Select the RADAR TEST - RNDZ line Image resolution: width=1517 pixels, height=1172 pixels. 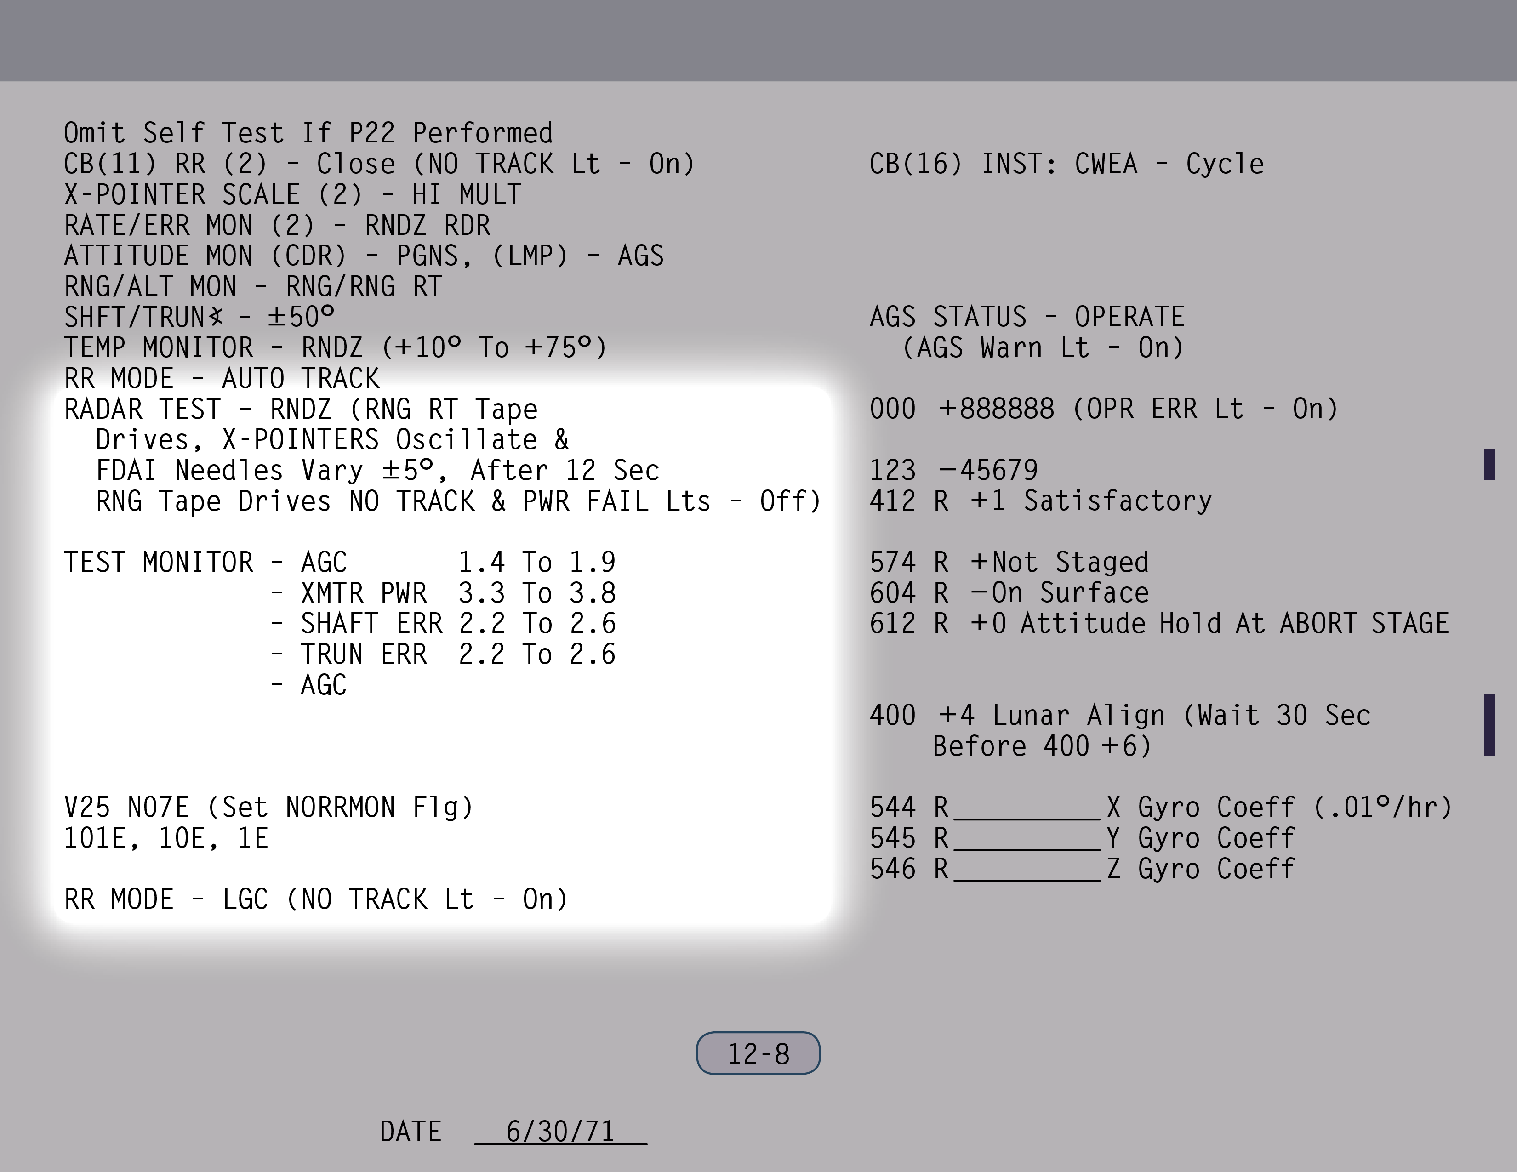[x=301, y=410]
